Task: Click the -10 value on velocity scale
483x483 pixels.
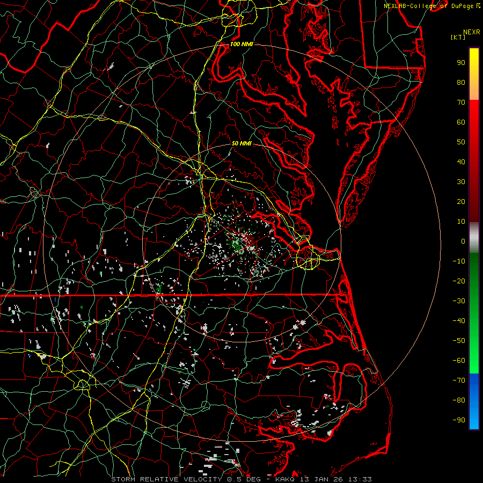Action: tap(459, 261)
